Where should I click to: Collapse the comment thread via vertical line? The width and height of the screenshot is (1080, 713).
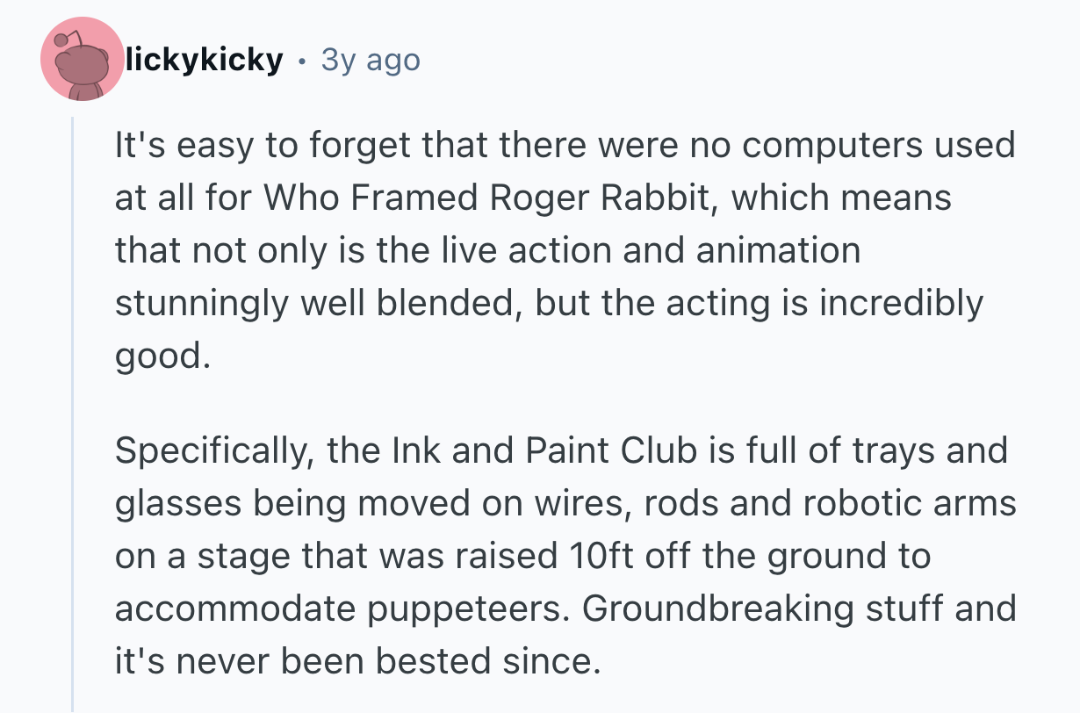click(73, 413)
